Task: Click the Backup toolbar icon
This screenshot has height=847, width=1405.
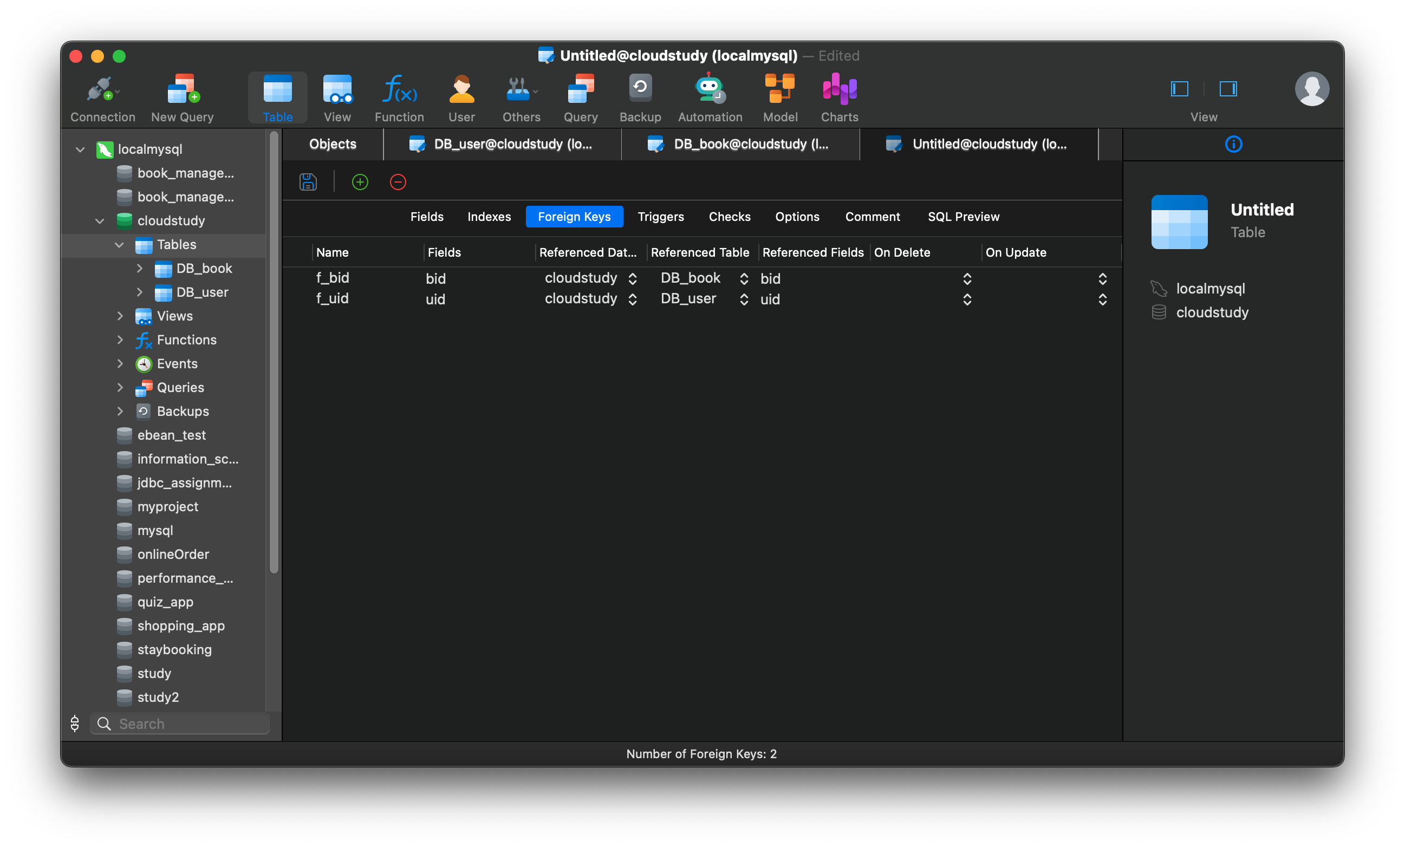Action: click(640, 97)
